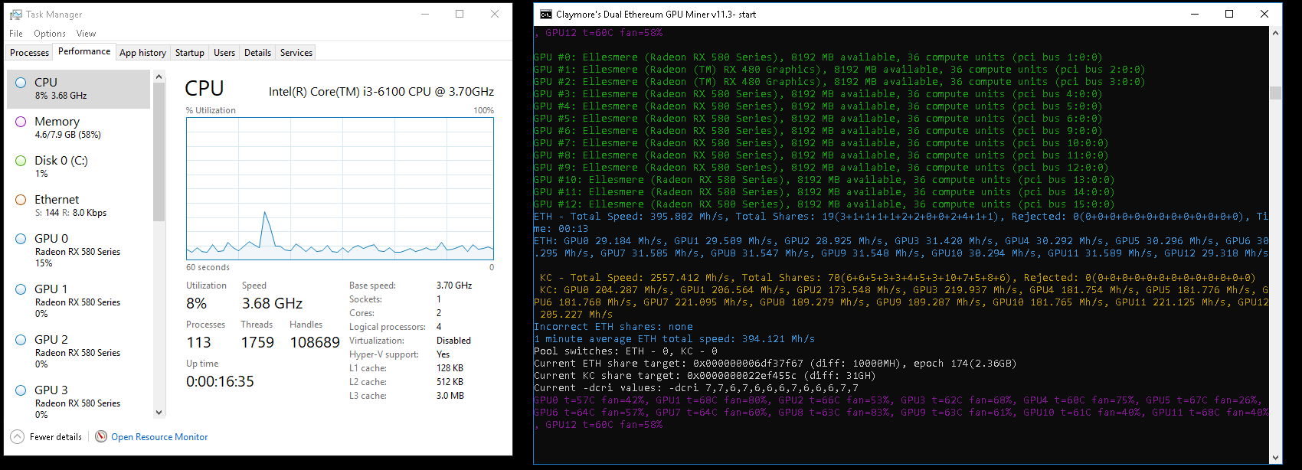Click the GPU 1 circle indicator icon
1302x470 pixels.
coord(21,289)
